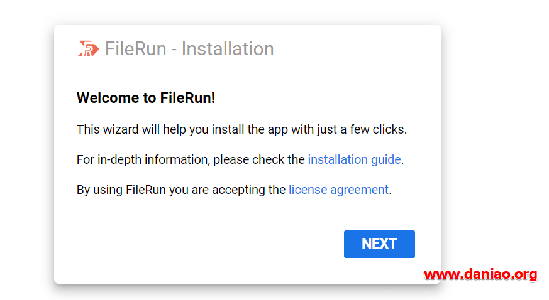Proceed to the next installation step

tap(379, 244)
